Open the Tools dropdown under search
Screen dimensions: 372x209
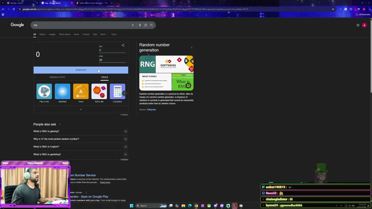click(115, 34)
